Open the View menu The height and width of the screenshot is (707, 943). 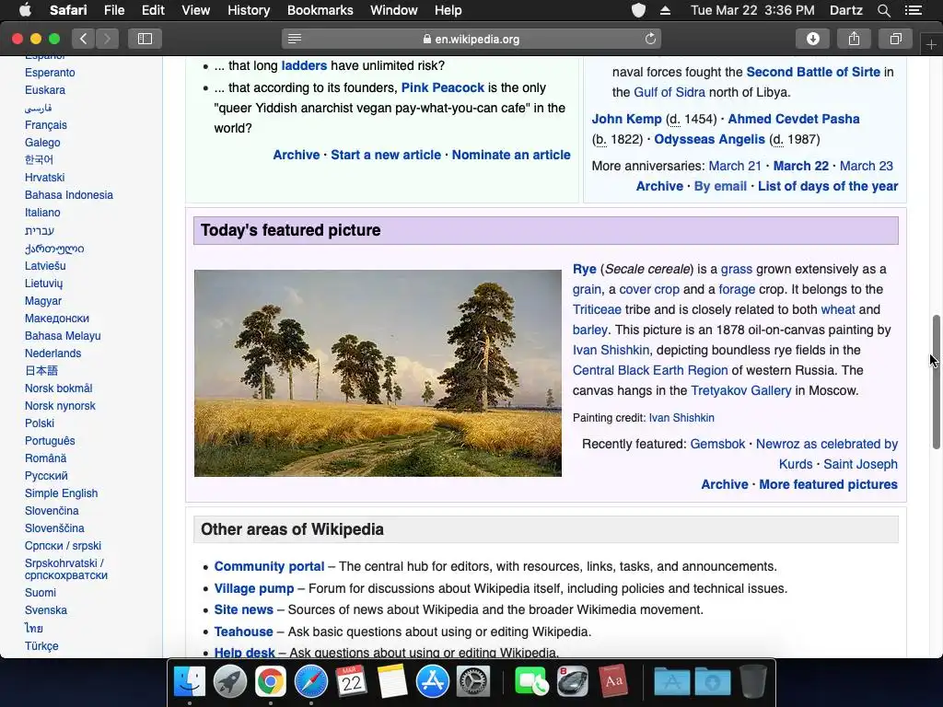tap(196, 10)
